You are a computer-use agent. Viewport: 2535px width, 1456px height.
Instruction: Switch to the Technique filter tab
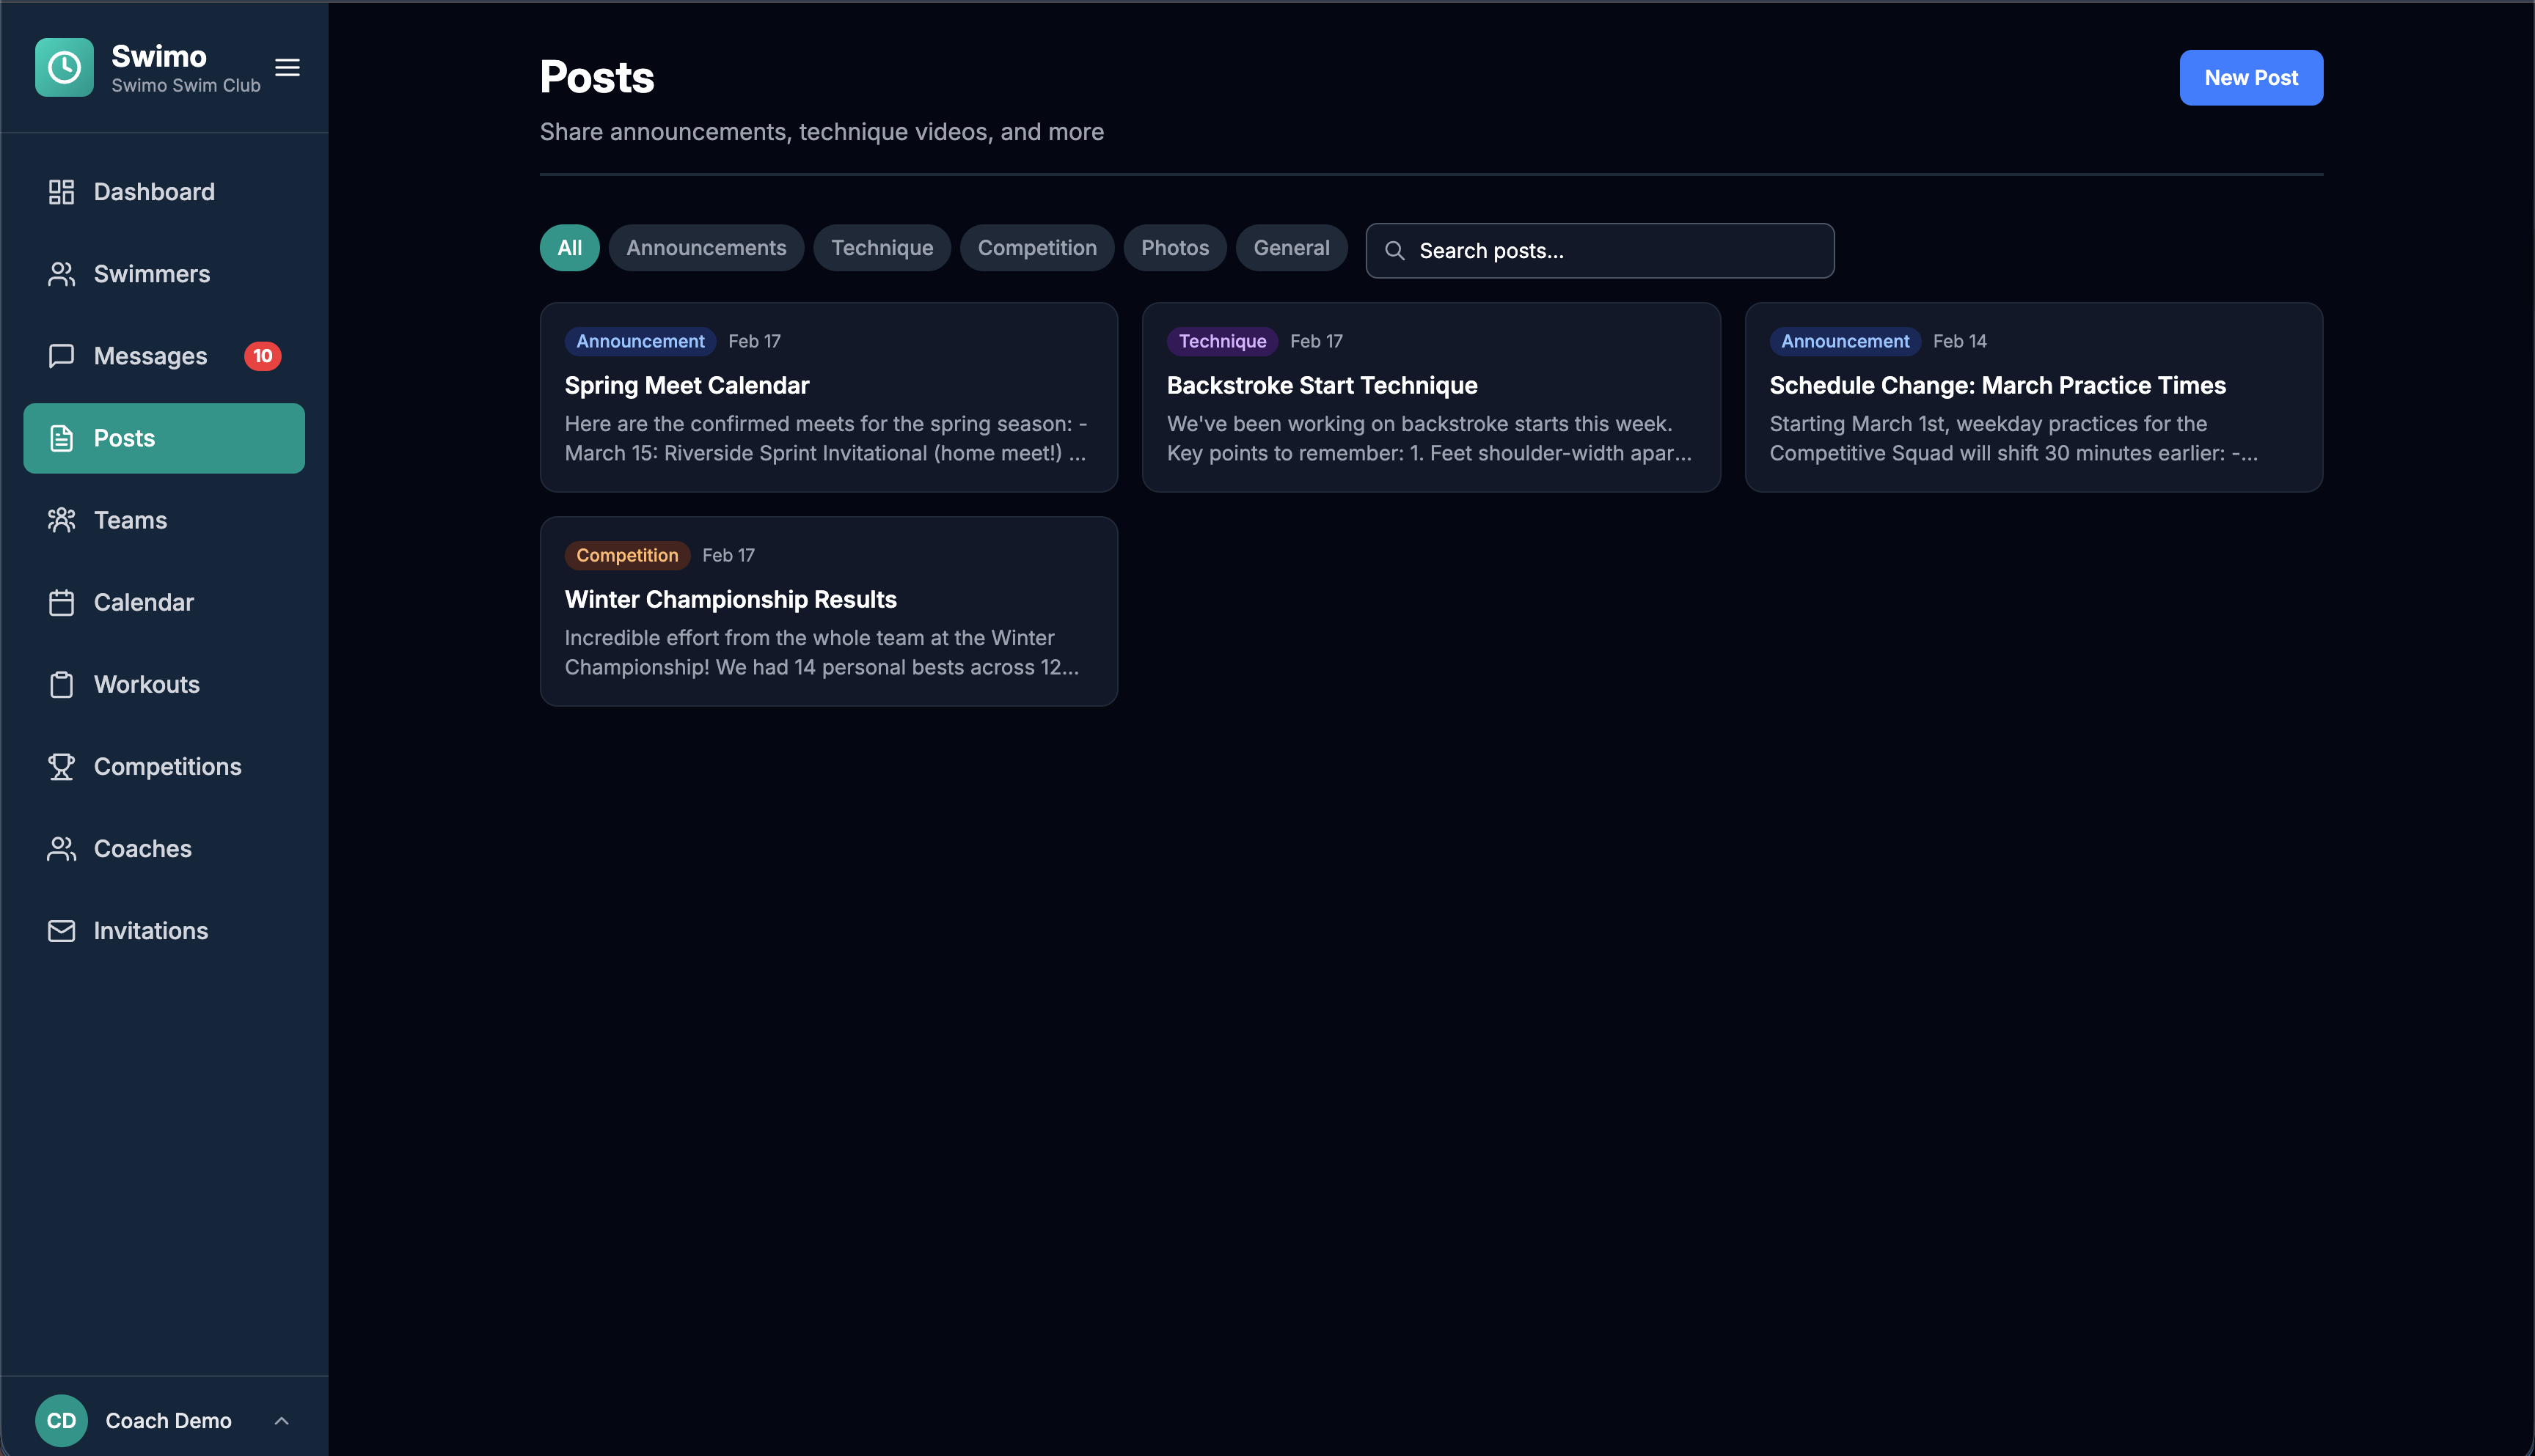(x=882, y=247)
